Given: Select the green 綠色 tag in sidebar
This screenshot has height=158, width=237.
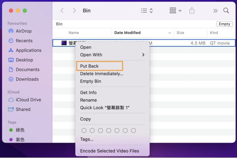Looking at the screenshot, I should (x=20, y=130).
